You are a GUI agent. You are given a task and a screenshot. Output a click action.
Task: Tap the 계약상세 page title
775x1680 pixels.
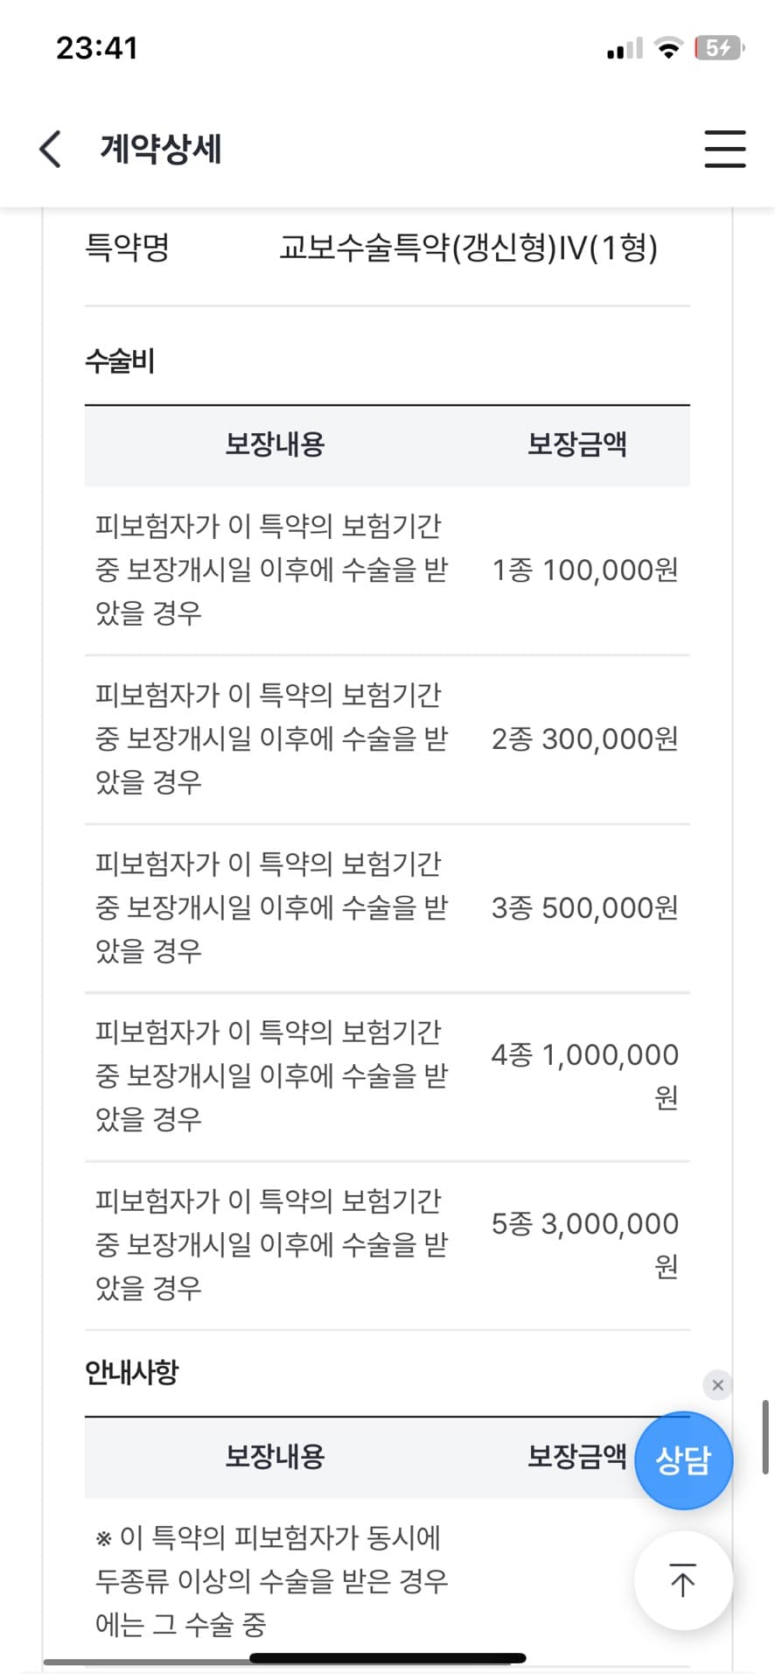point(161,149)
